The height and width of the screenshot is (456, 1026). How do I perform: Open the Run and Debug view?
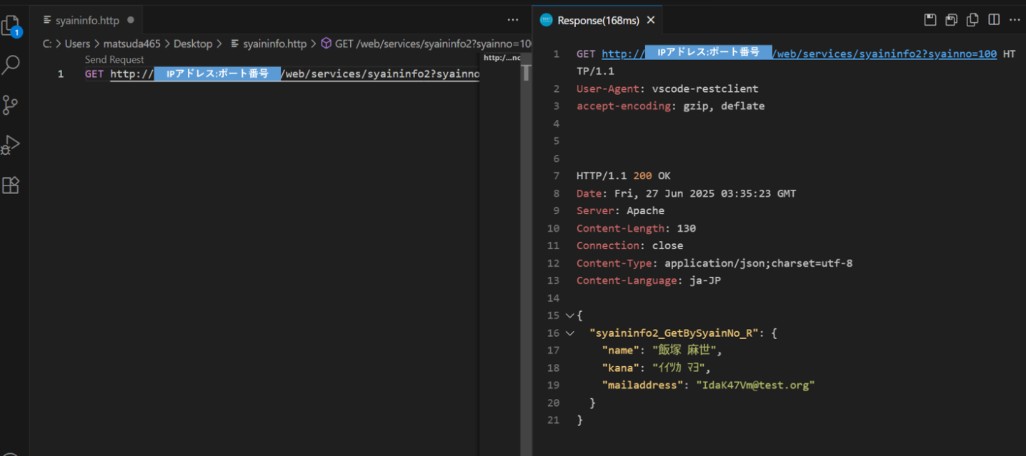[10, 145]
